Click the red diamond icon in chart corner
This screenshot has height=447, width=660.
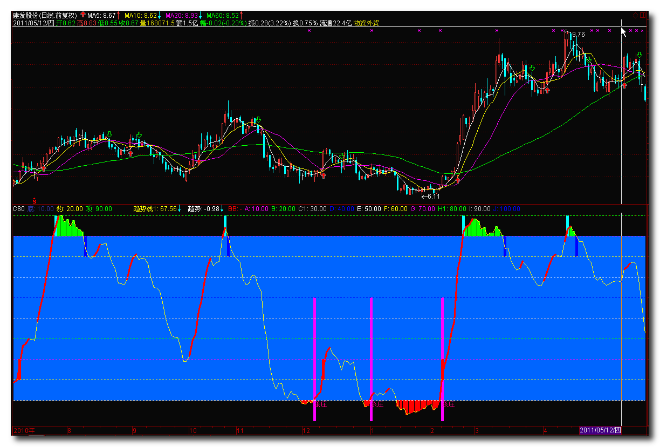(636, 15)
